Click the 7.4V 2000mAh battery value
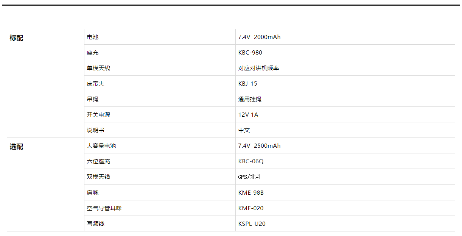Image resolution: width=462 pixels, height=236 pixels. click(x=259, y=37)
